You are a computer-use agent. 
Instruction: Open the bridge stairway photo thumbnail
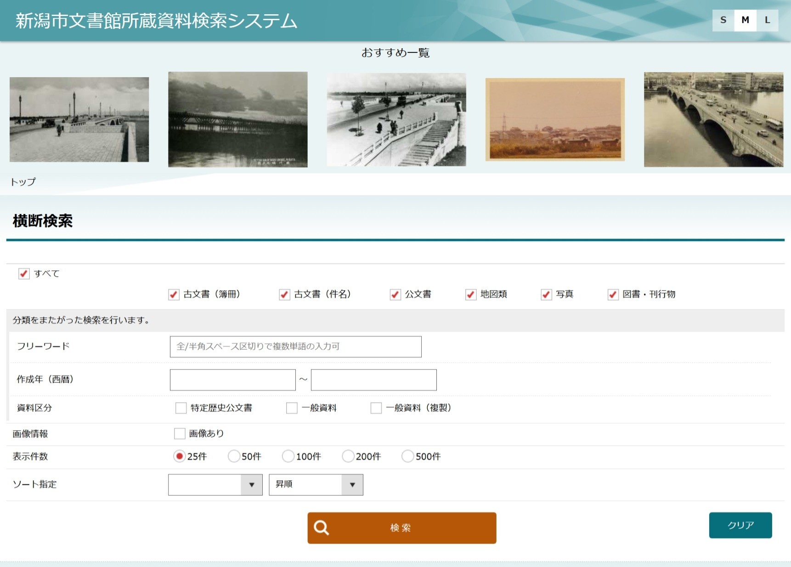(x=396, y=119)
